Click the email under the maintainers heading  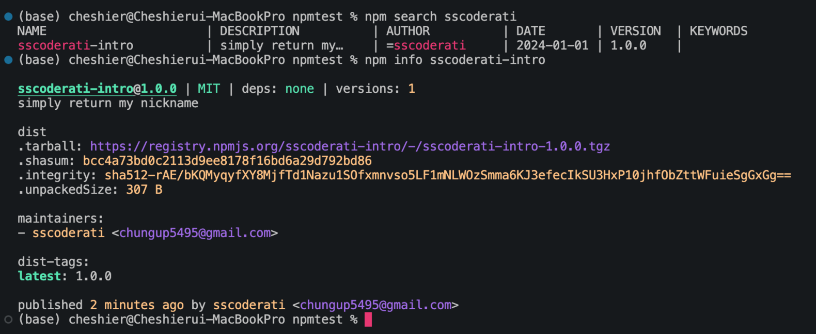click(195, 233)
